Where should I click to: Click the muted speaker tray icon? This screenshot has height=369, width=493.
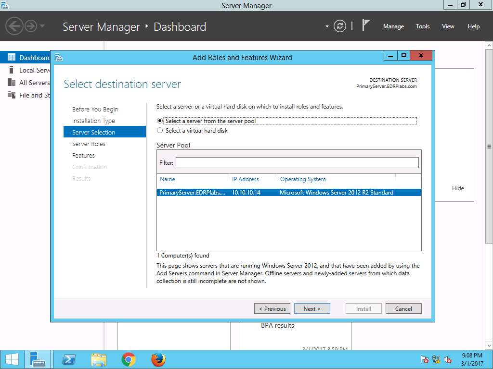(x=448, y=359)
